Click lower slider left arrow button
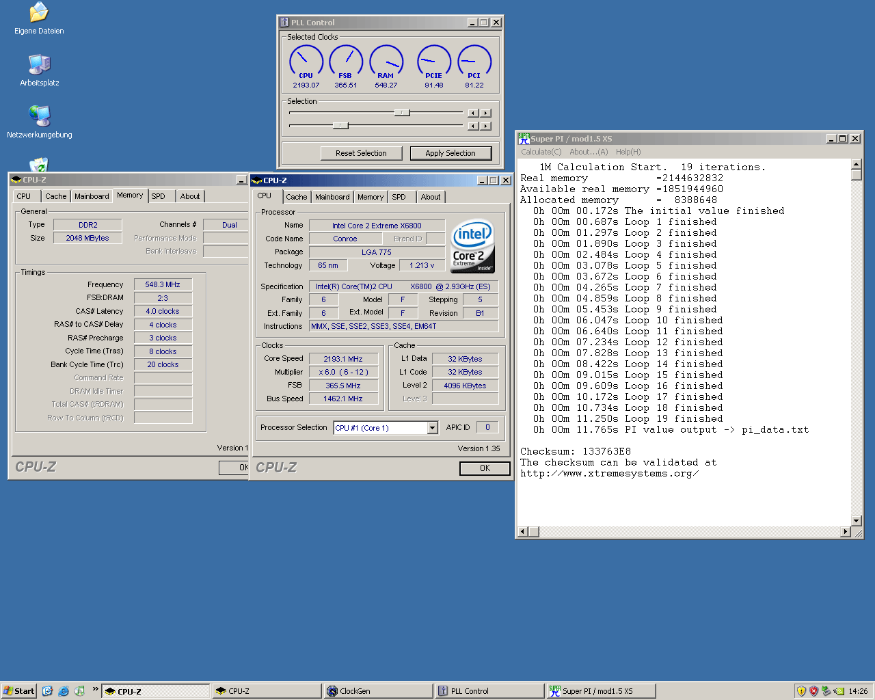The height and width of the screenshot is (700, 875). point(473,126)
